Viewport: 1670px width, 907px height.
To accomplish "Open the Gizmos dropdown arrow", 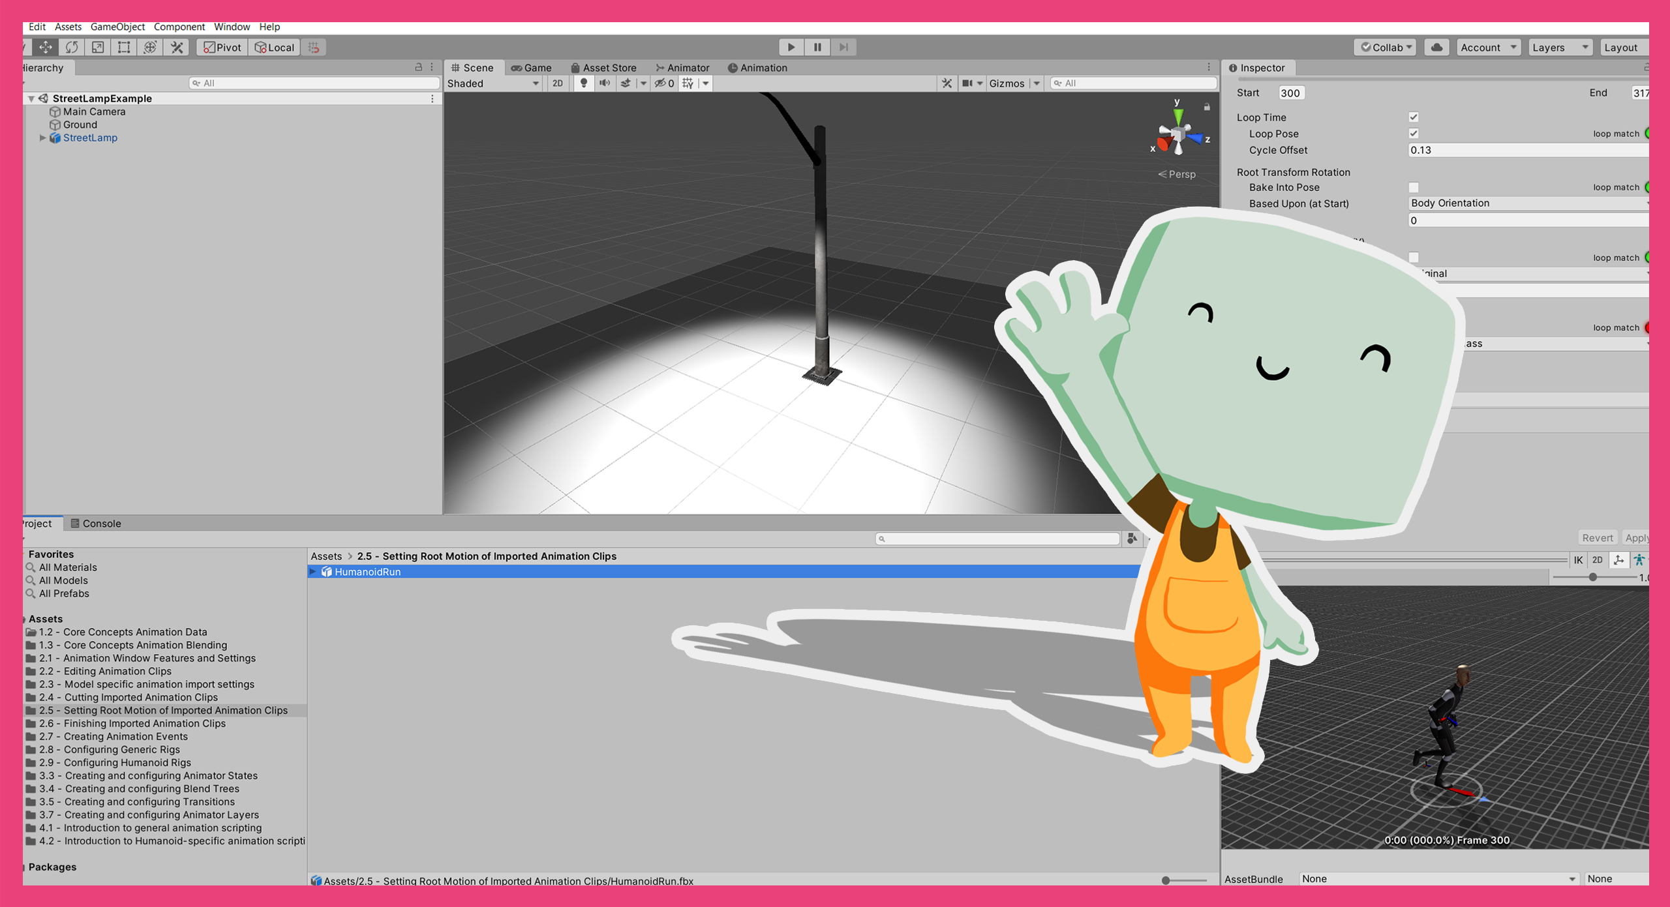I will coord(1037,83).
